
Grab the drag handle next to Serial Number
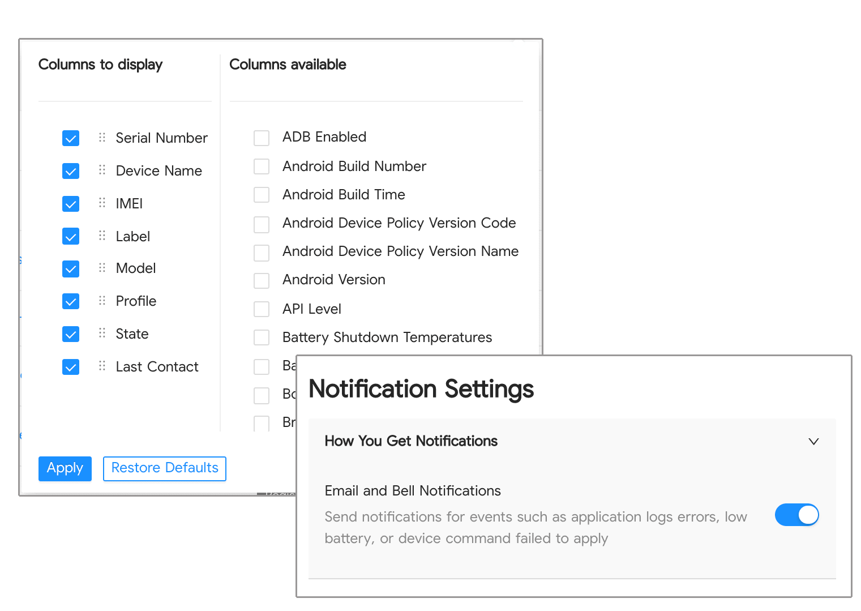pos(102,138)
